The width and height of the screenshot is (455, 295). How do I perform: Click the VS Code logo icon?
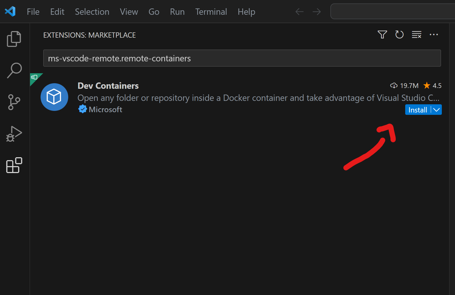[10, 12]
